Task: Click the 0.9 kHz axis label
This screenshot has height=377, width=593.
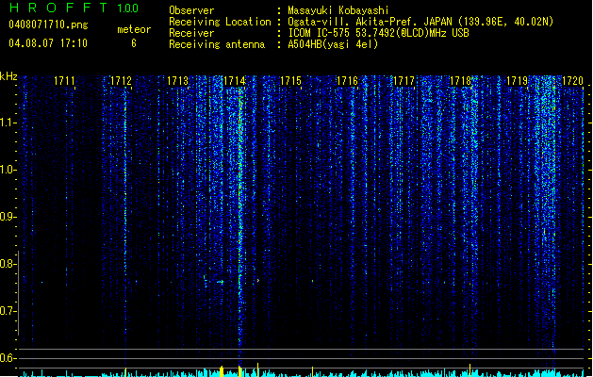Action: (x=8, y=217)
